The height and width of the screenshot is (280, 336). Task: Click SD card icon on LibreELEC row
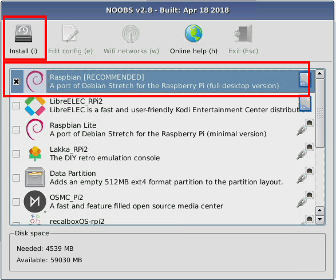click(305, 104)
